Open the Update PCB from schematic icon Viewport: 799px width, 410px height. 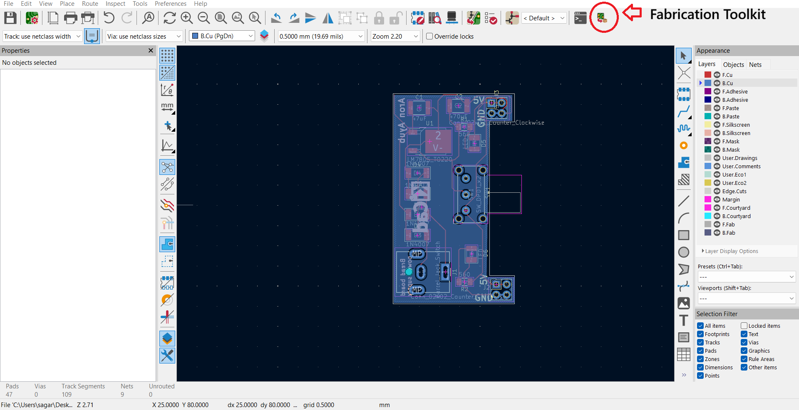coord(473,18)
